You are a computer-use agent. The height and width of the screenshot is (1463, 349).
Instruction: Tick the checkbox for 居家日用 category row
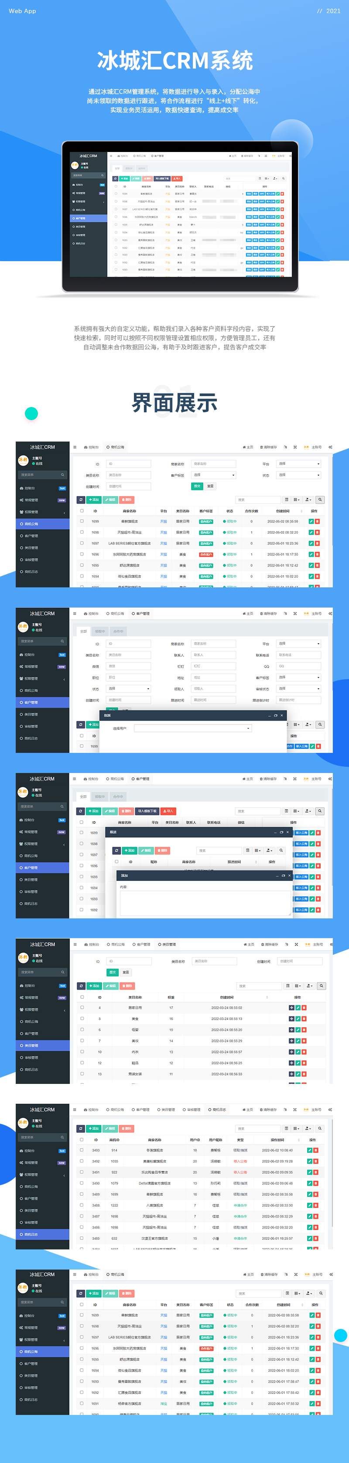[x=82, y=1008]
